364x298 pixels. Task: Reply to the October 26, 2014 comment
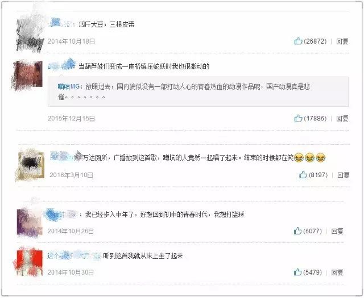click(337, 231)
